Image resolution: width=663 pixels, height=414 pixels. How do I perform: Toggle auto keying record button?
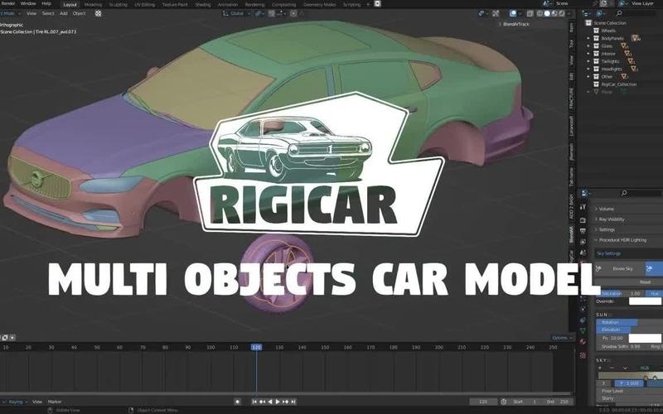pos(237,402)
